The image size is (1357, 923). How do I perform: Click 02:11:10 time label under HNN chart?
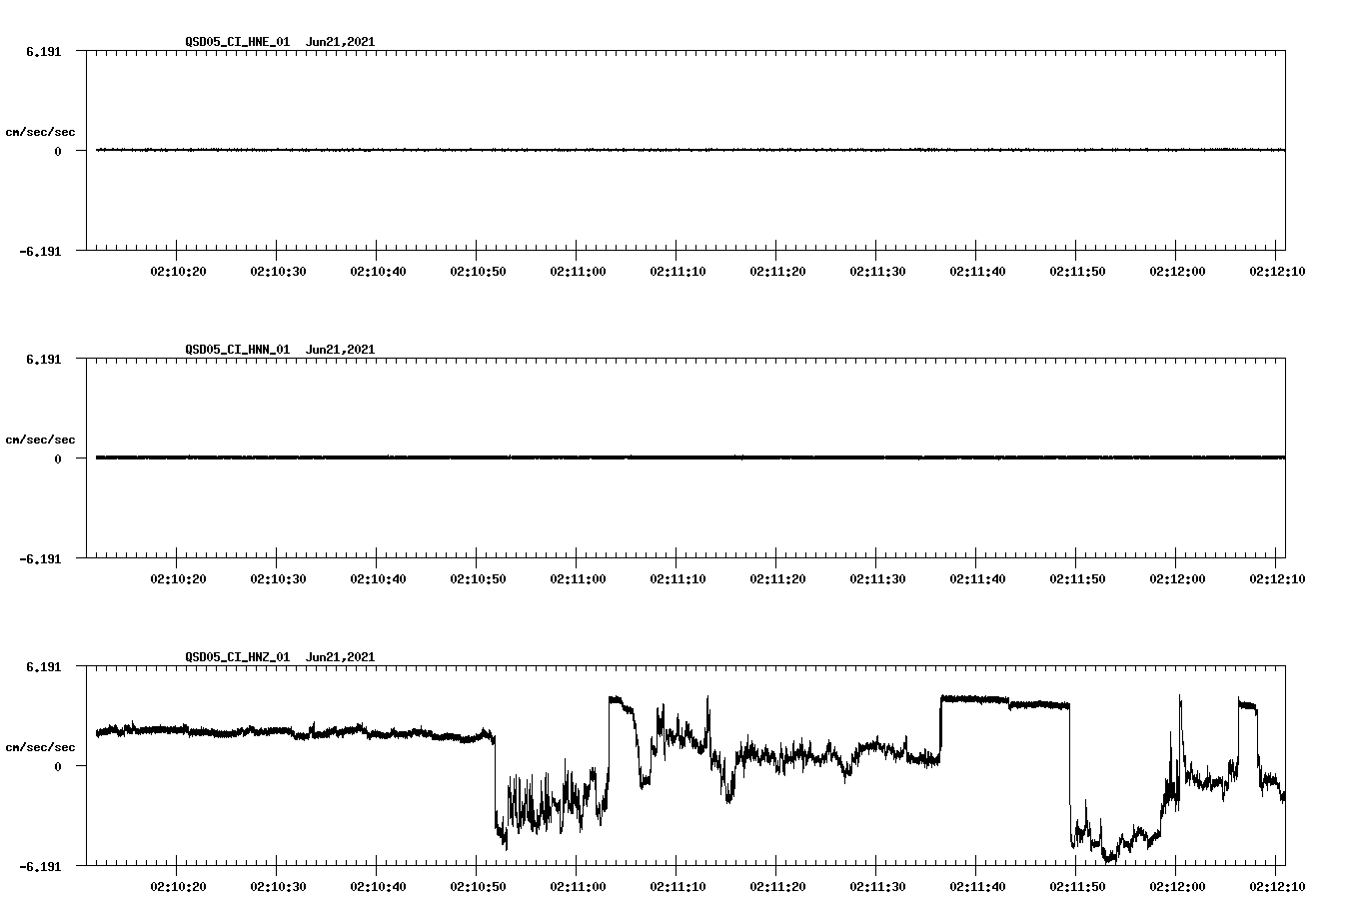(678, 578)
